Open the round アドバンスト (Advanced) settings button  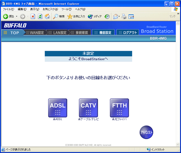click(146, 132)
